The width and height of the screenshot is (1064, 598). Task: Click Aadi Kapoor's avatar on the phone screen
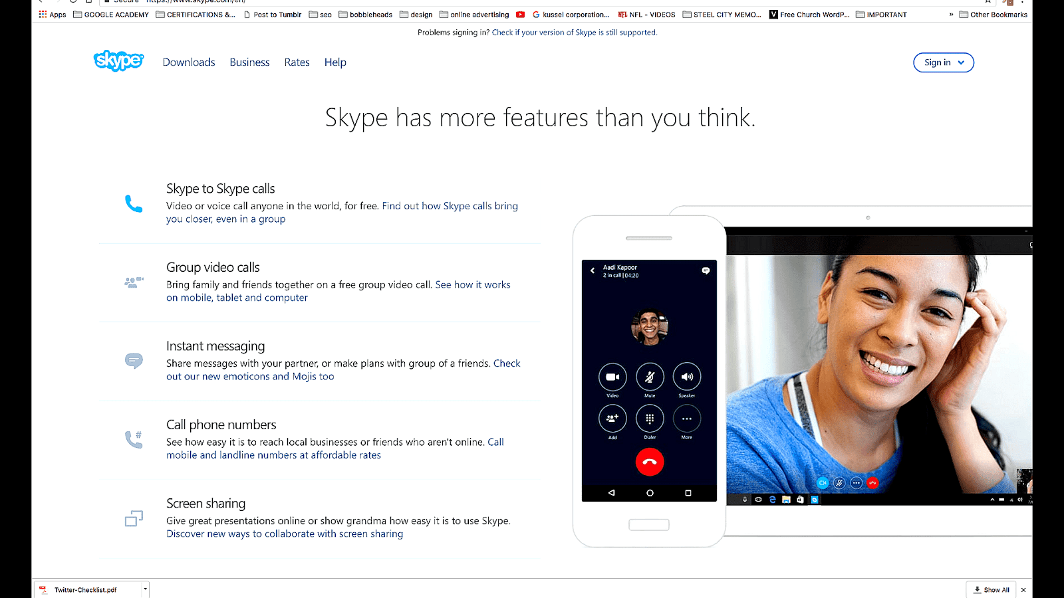click(650, 327)
